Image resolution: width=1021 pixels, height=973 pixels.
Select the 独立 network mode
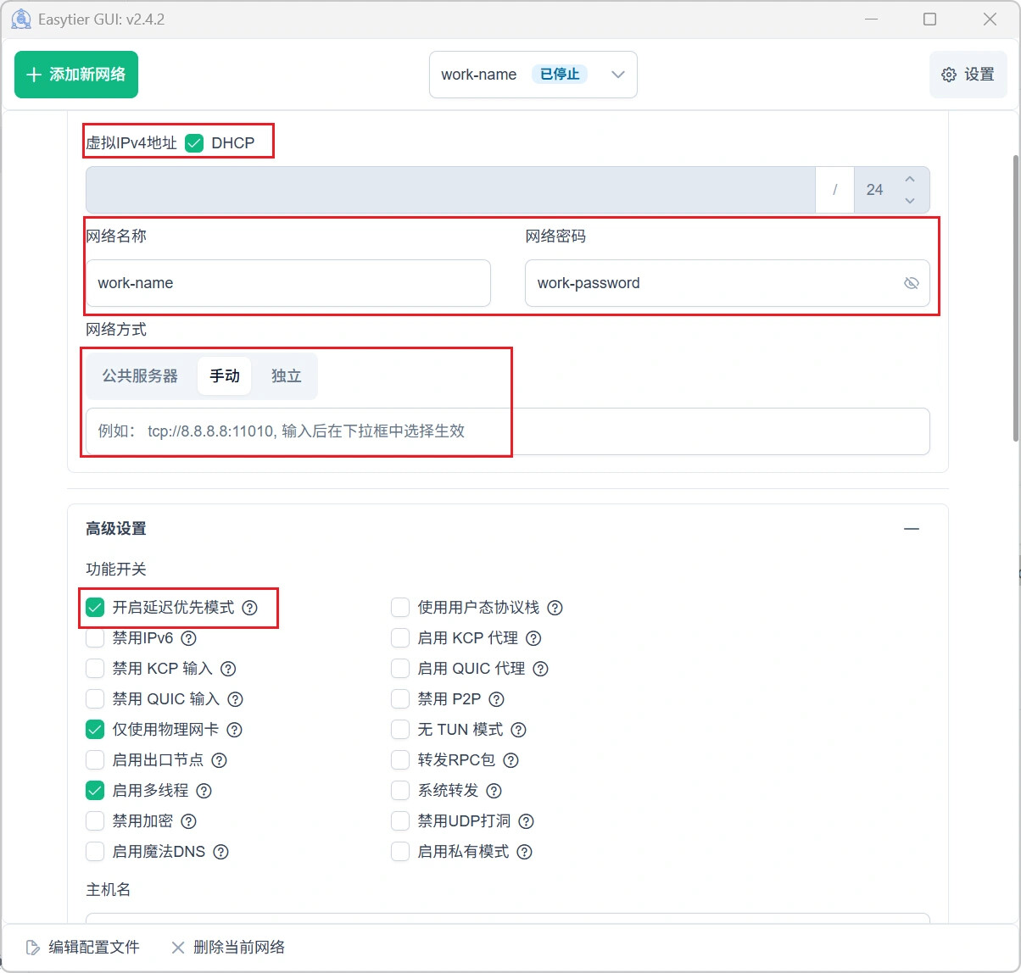point(287,376)
